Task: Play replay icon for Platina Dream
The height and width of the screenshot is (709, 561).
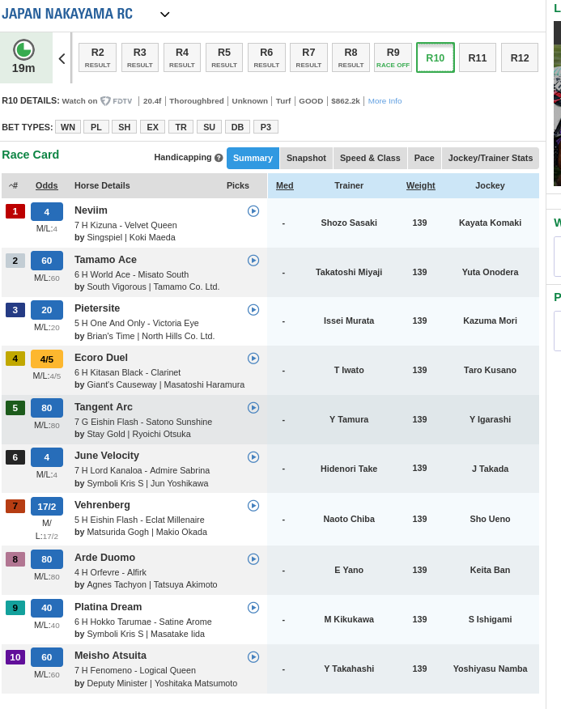Action: 253,608
